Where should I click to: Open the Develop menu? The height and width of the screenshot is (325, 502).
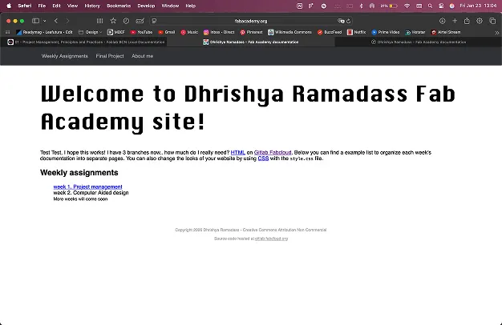[146, 6]
